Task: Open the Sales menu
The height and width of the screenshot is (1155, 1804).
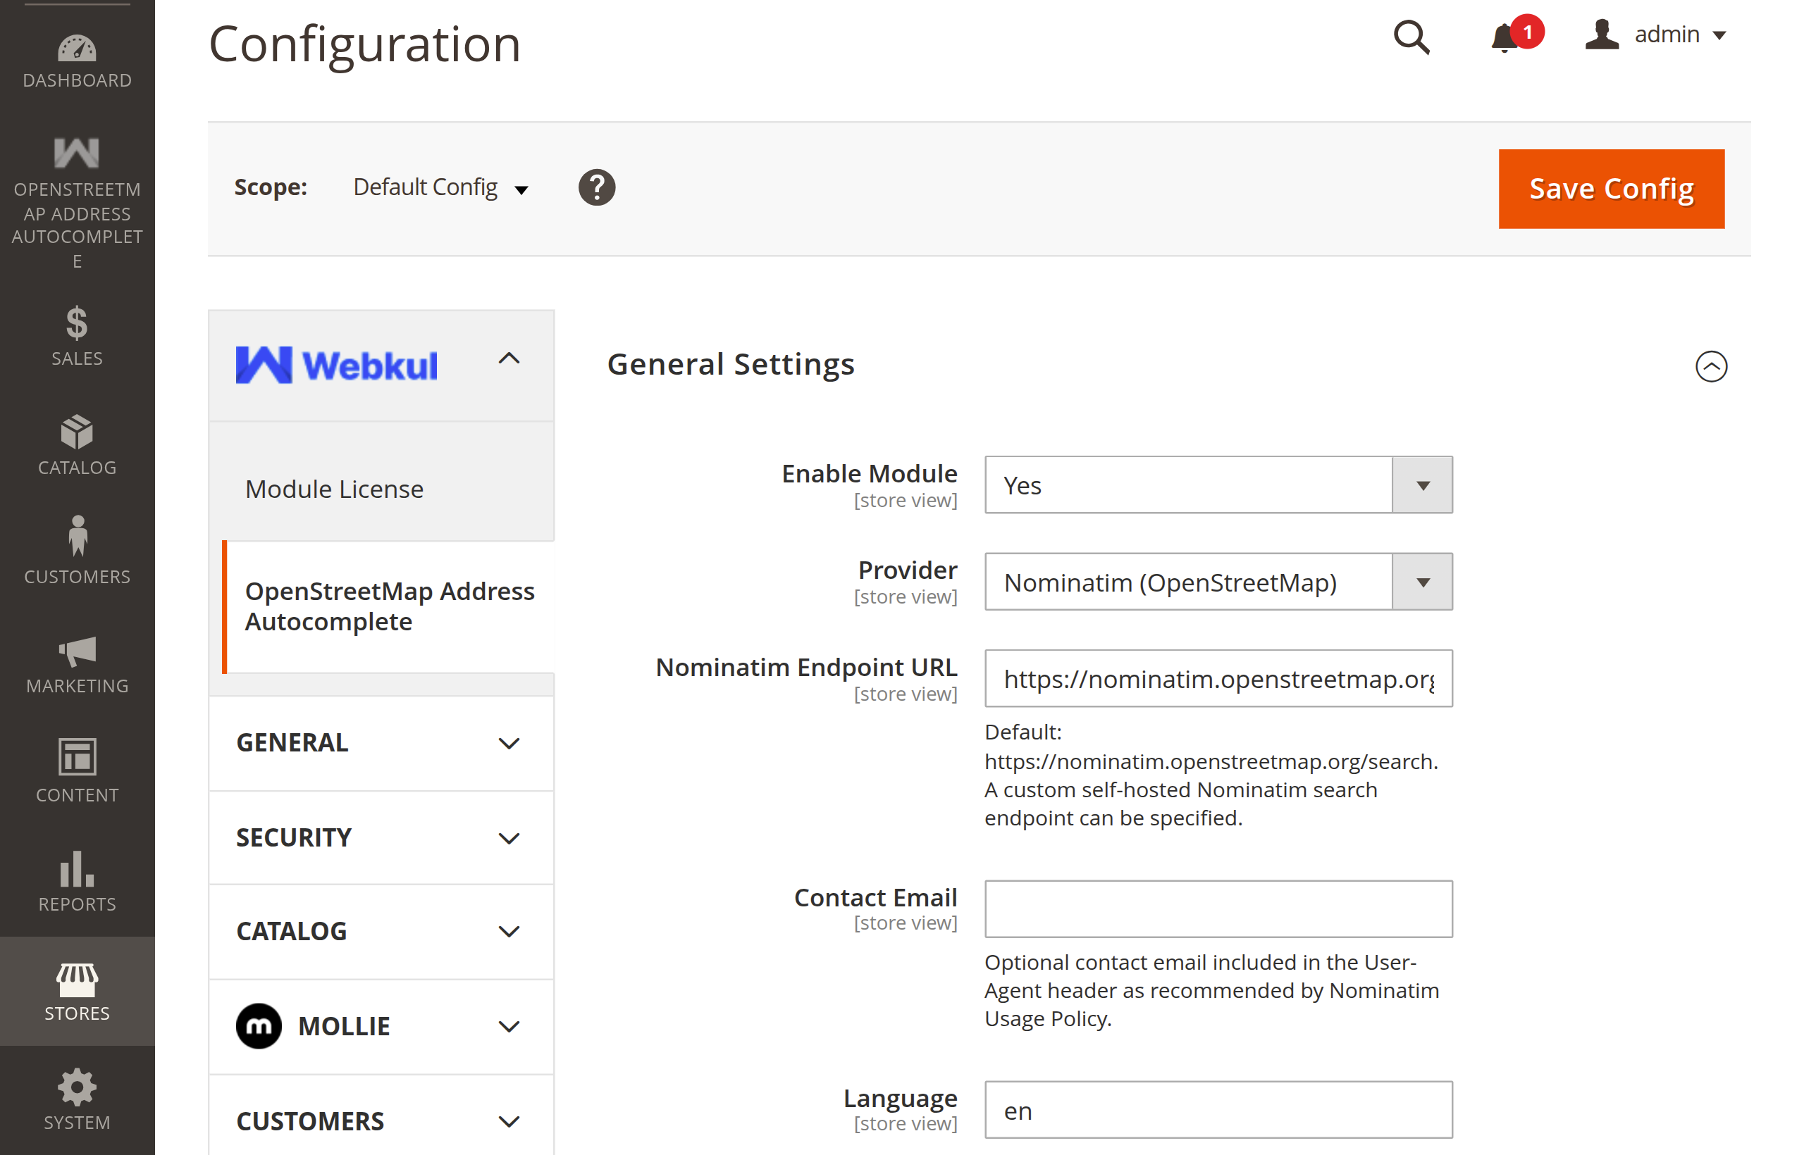Action: [x=78, y=337]
